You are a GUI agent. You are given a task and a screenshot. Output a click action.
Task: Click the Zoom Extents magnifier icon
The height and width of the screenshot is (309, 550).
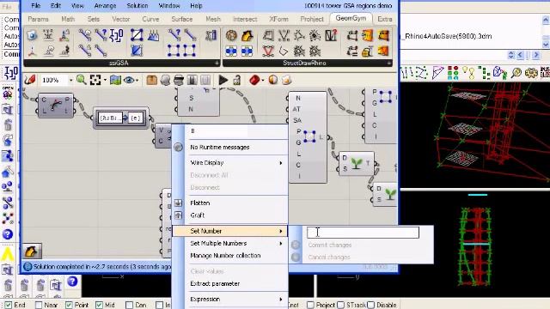(82, 80)
